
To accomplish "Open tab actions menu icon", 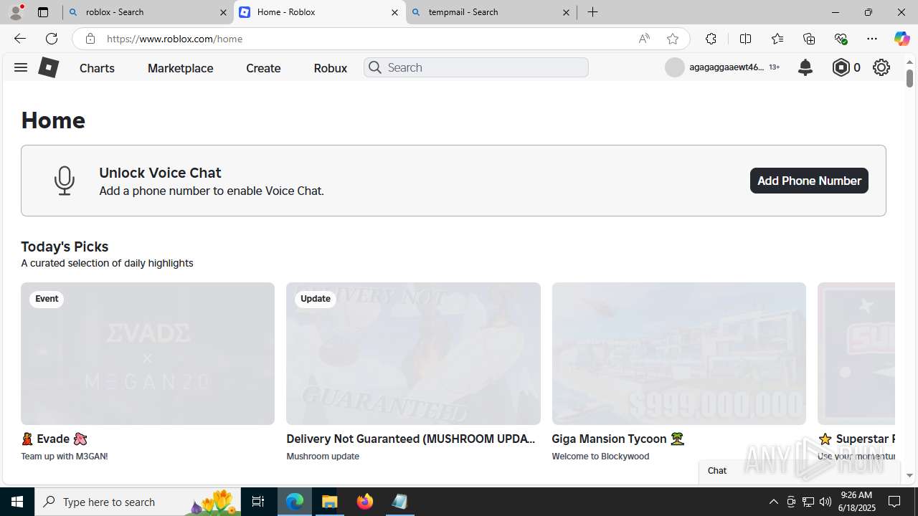I will (43, 12).
